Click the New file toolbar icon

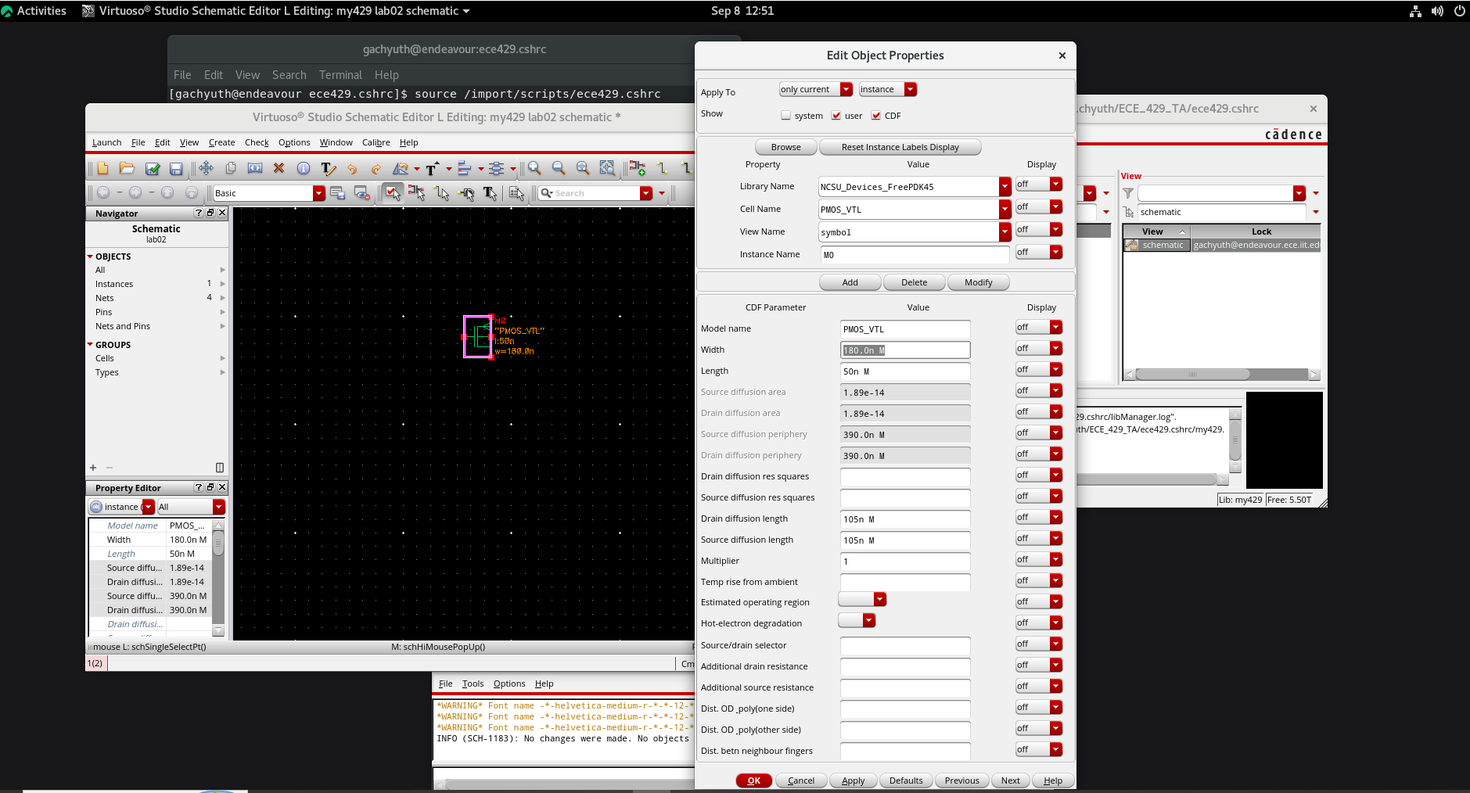point(102,168)
